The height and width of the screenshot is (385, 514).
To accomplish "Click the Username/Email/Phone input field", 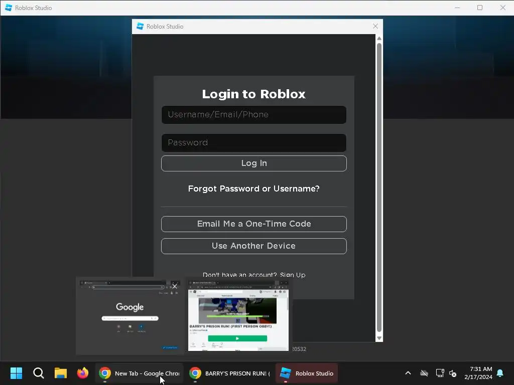I will (x=253, y=115).
